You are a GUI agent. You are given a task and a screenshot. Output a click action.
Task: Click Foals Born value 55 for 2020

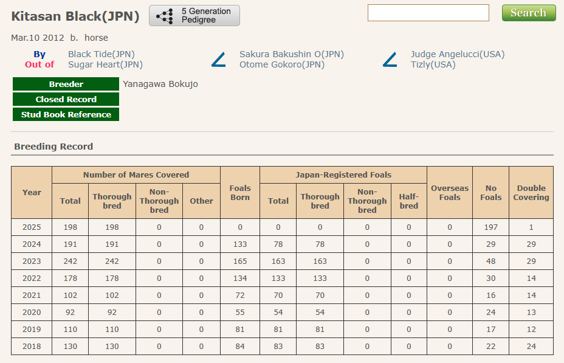[x=240, y=313]
